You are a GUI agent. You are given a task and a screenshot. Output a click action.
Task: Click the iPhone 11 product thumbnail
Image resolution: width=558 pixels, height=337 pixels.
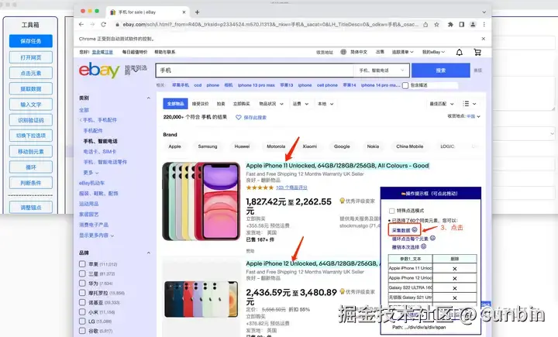pos(201,201)
